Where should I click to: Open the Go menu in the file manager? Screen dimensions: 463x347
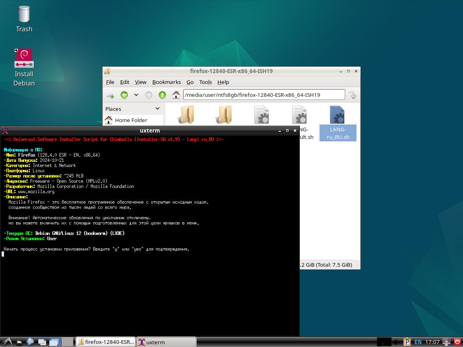[x=190, y=82]
